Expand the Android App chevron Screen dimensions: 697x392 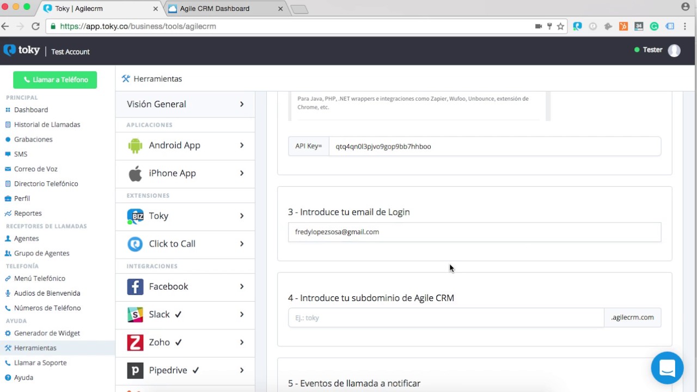pyautogui.click(x=242, y=145)
